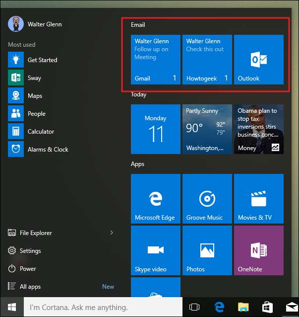Screen dimensions: 299x317
Task: Open the Photos tile
Action: coord(207,250)
